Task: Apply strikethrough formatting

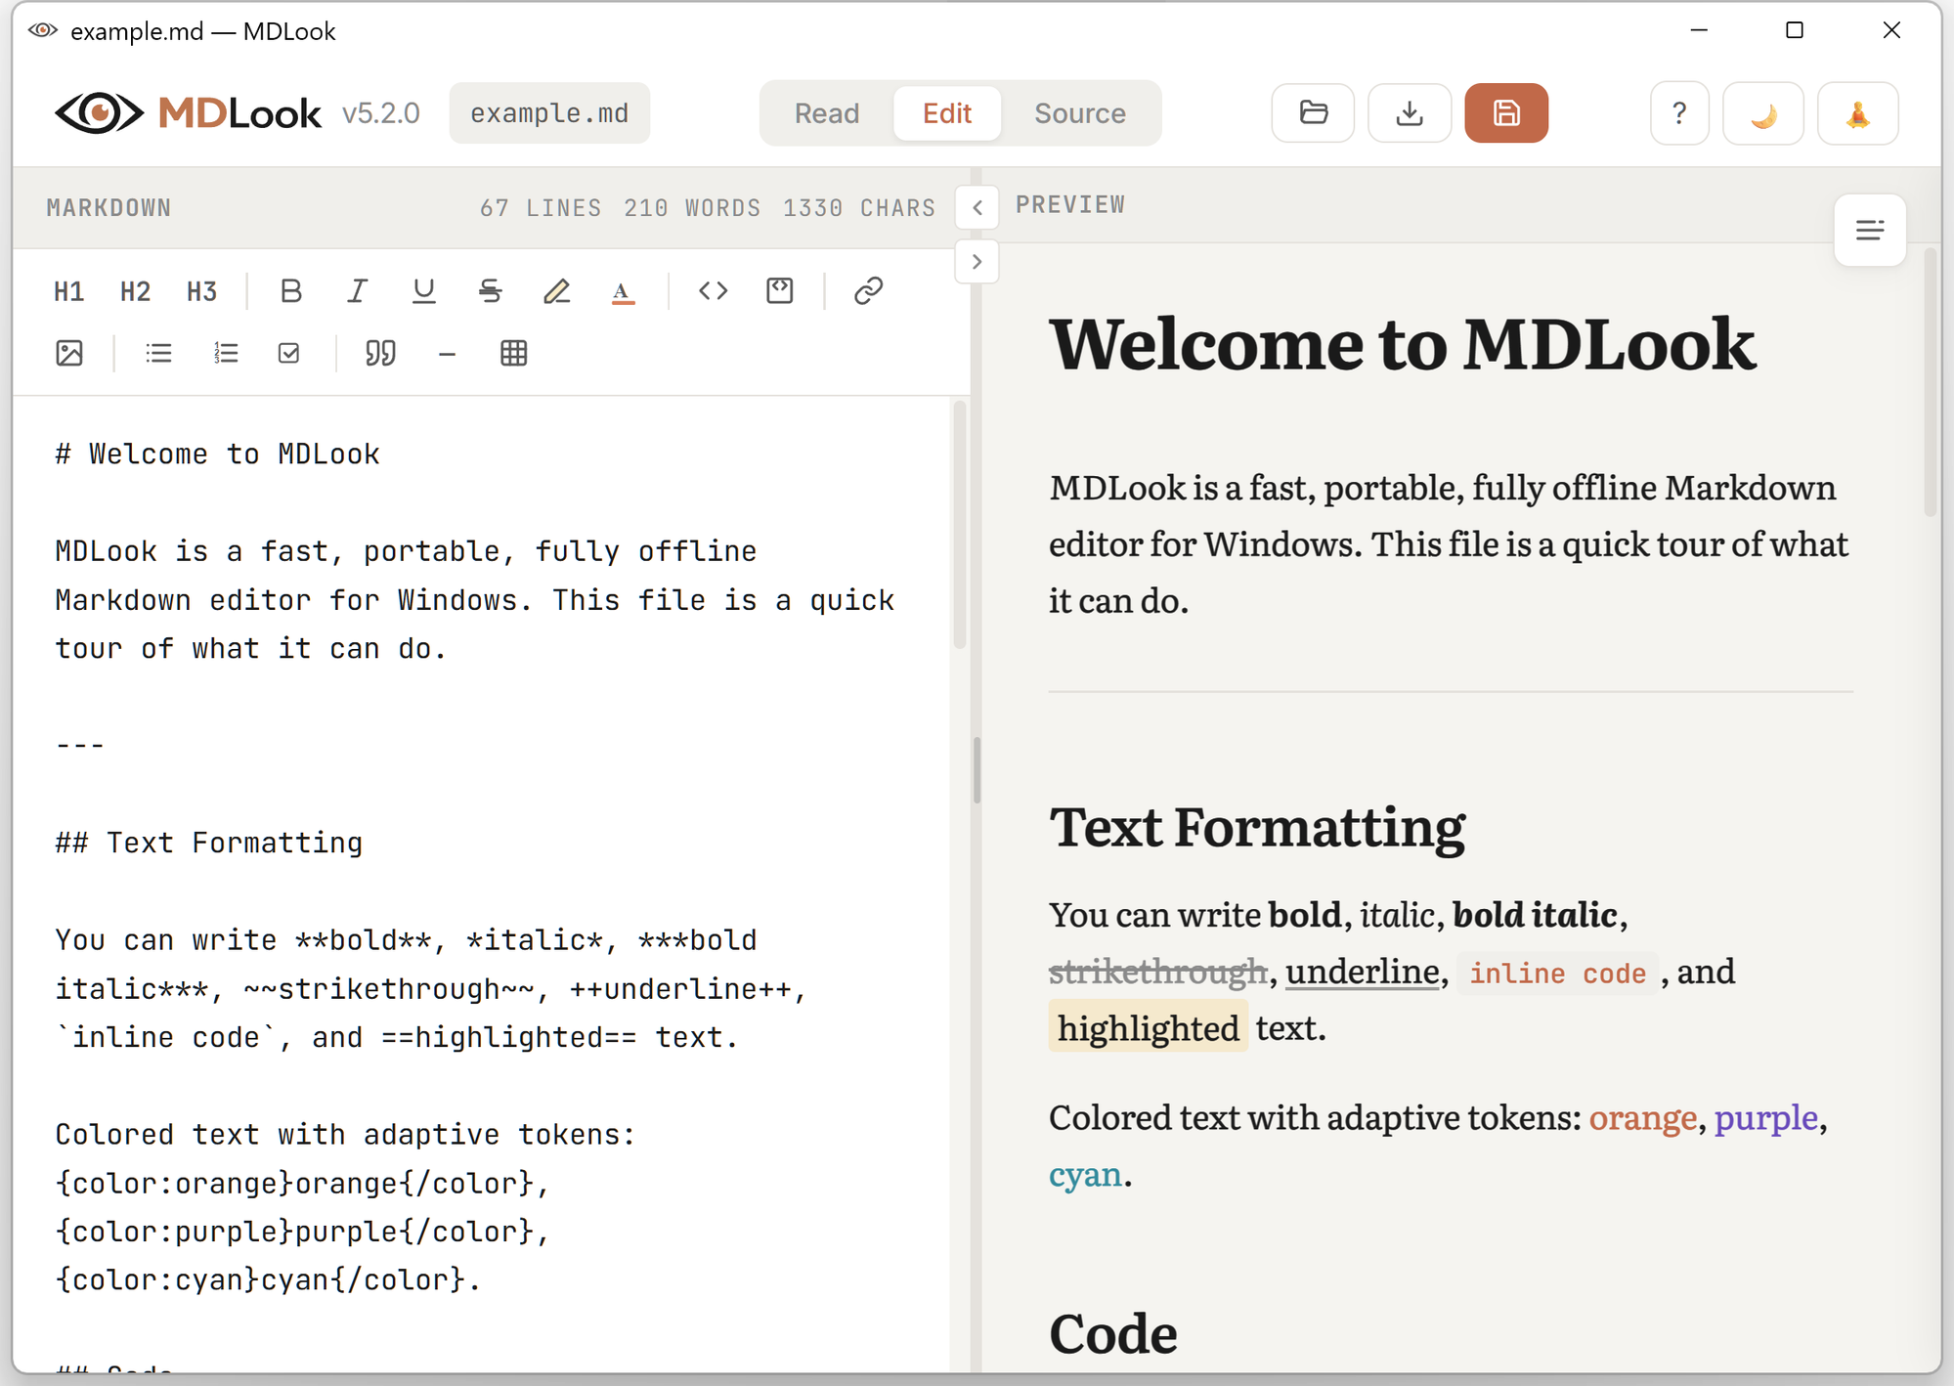Action: click(490, 291)
